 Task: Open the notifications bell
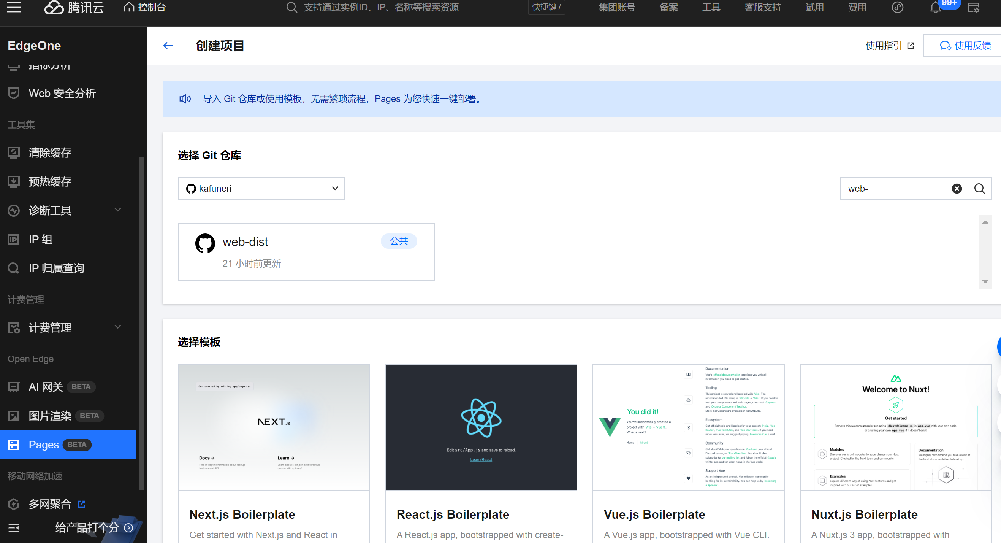[x=935, y=8]
